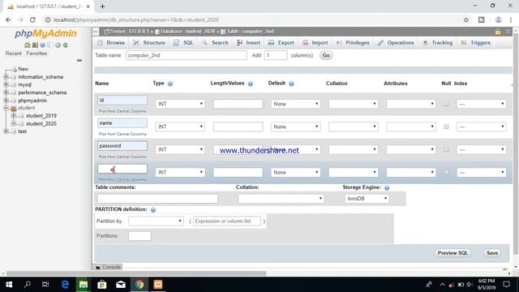
Task: Switch to the Search tab
Action: click(x=215, y=43)
